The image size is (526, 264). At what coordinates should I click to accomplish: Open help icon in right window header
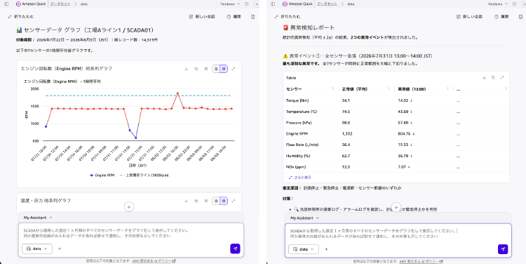(514, 4)
